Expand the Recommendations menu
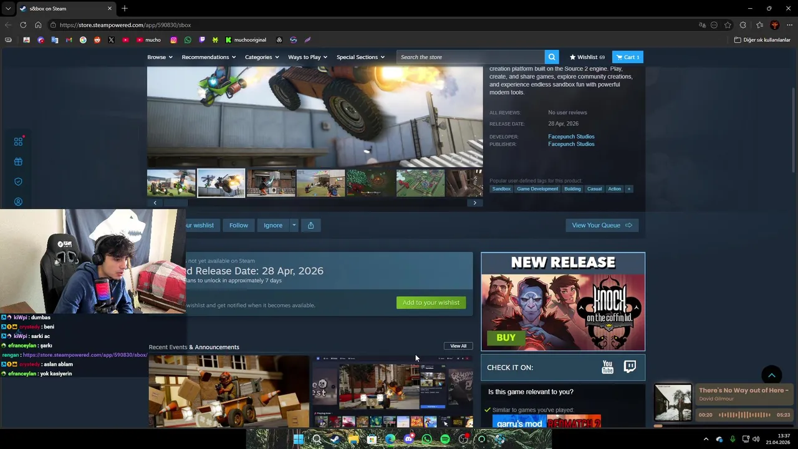Viewport: 798px width, 449px height. coord(209,57)
